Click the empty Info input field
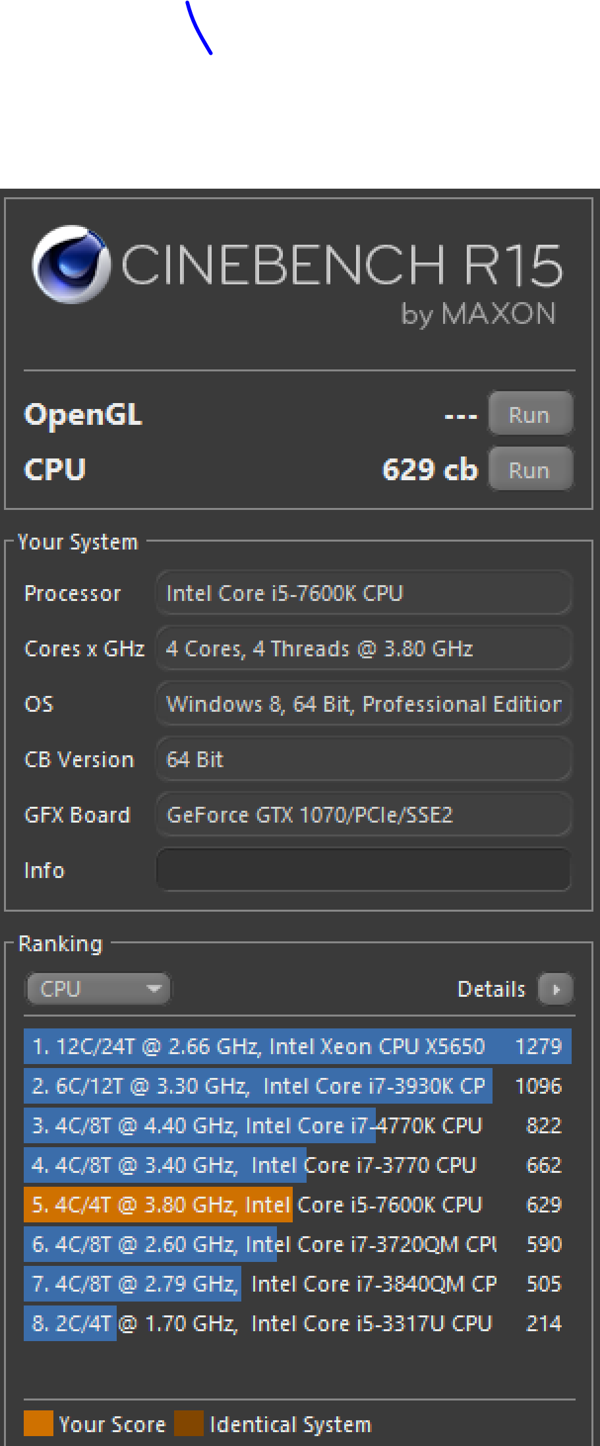600x1446 pixels. click(363, 870)
